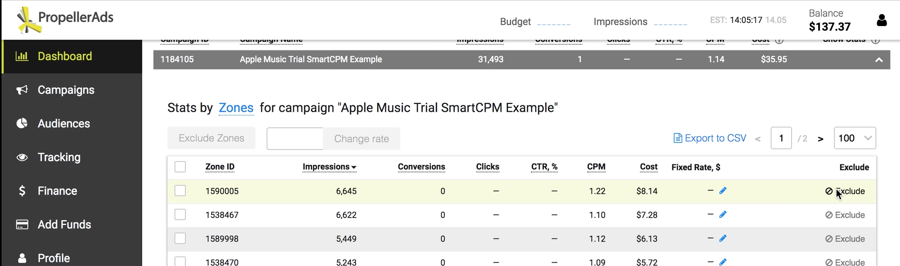The width and height of the screenshot is (900, 266).
Task: Exclude zone 1590005
Action: point(845,191)
